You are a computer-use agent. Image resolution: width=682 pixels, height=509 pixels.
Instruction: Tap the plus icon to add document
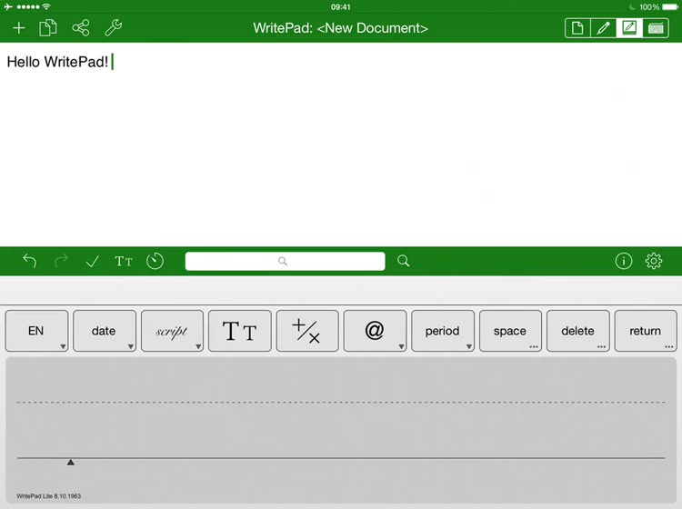[x=19, y=28]
